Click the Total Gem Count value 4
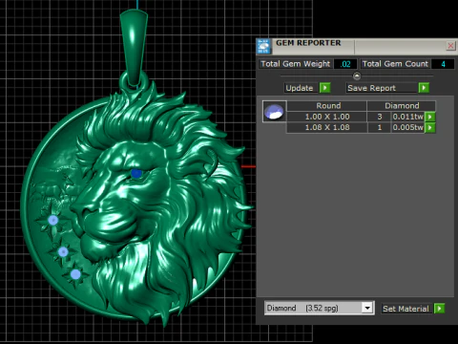This screenshot has height=344, width=458. pos(443,64)
